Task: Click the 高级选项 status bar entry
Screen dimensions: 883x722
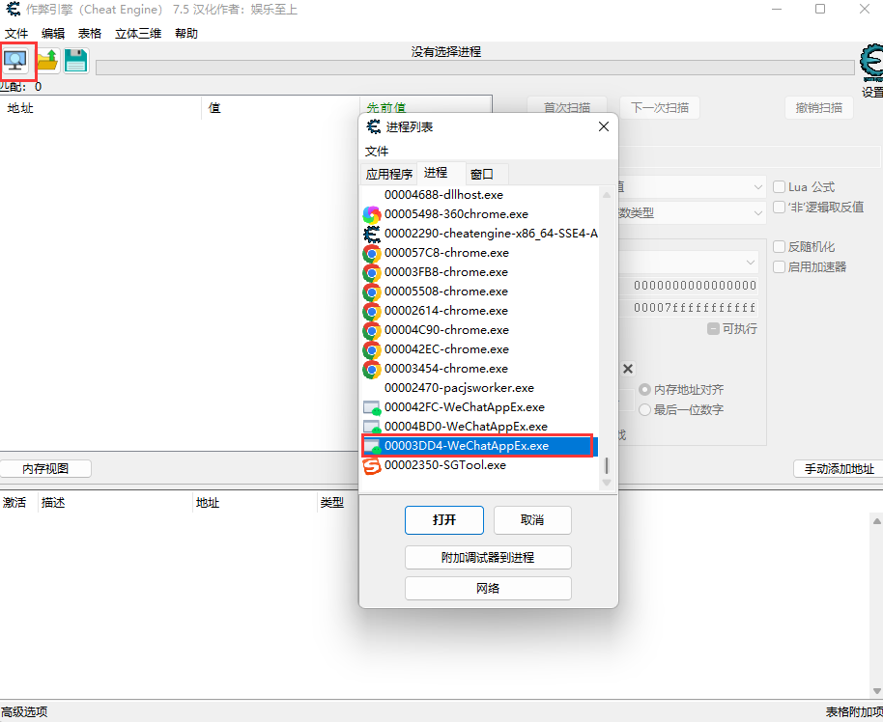Action: point(24,712)
